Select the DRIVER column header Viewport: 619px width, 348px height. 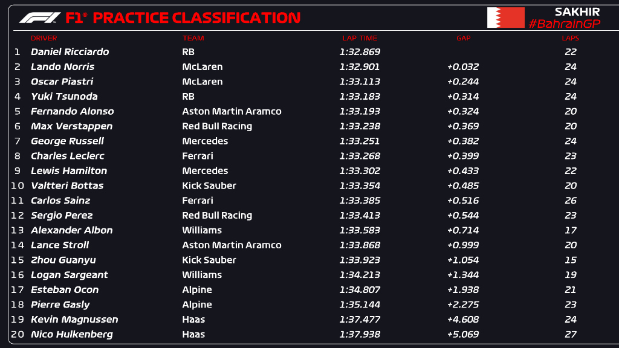[x=44, y=38]
